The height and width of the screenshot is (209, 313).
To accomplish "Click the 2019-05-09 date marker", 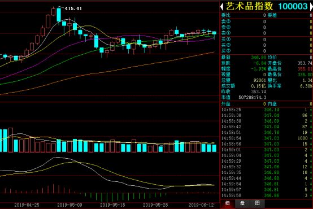I will point(69,205).
